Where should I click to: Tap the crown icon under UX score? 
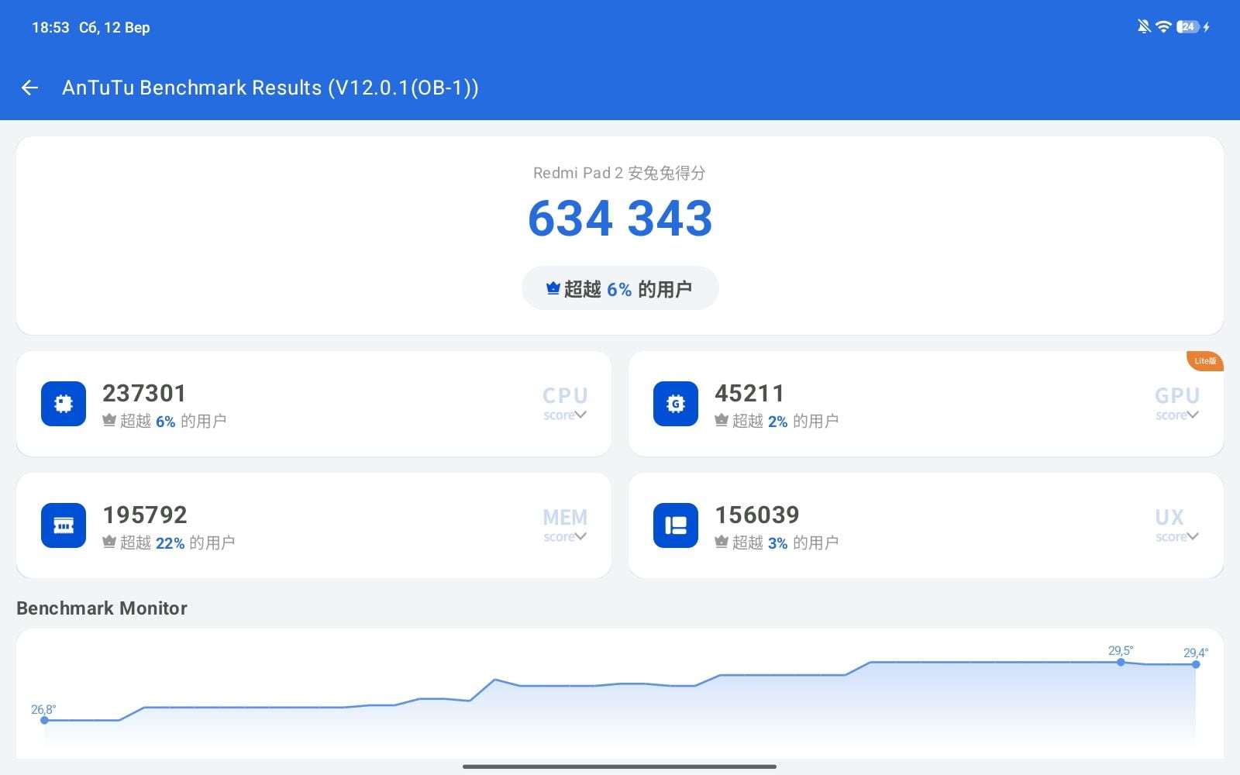722,542
